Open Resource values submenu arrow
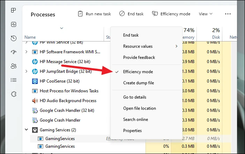The width and height of the screenshot is (245, 154). click(176, 46)
